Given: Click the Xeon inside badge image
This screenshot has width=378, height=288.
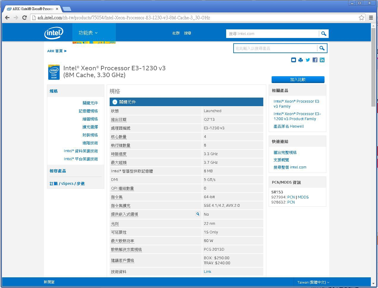Looking at the screenshot, I should [54, 72].
